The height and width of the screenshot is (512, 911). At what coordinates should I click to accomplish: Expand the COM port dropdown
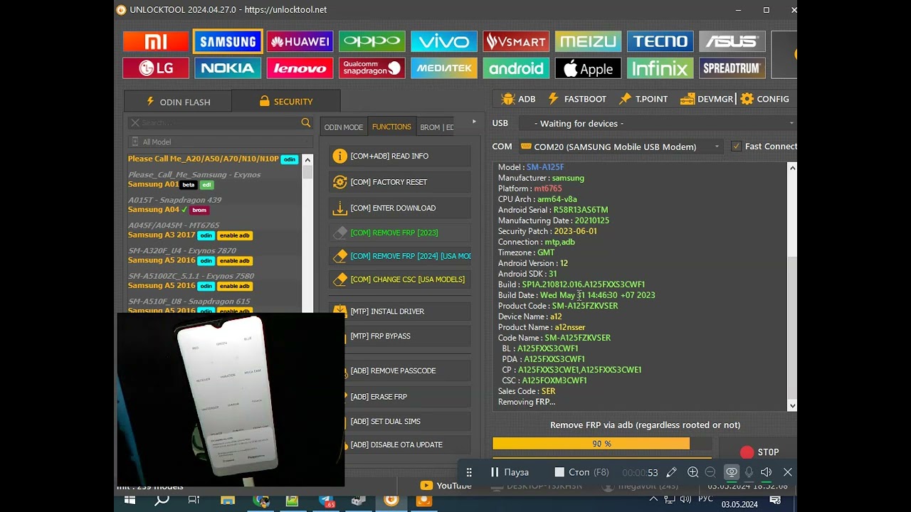click(x=717, y=146)
